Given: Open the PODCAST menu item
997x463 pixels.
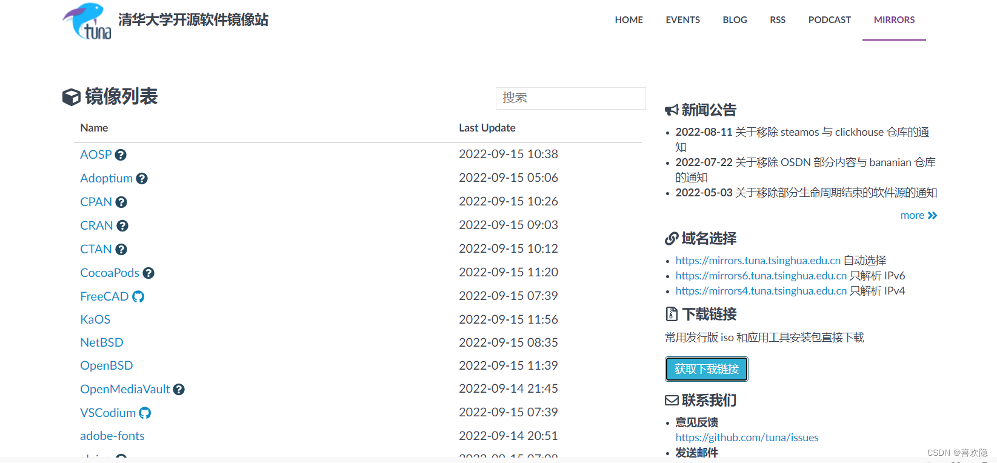Looking at the screenshot, I should (x=830, y=20).
